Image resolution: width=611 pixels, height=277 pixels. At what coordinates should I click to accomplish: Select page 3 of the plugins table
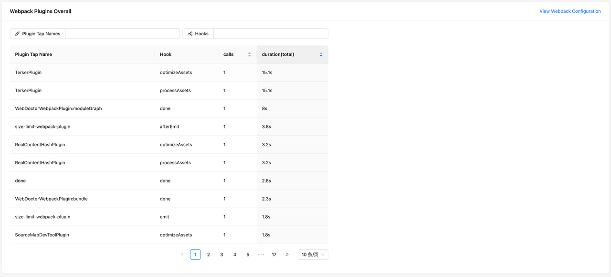coord(221,254)
